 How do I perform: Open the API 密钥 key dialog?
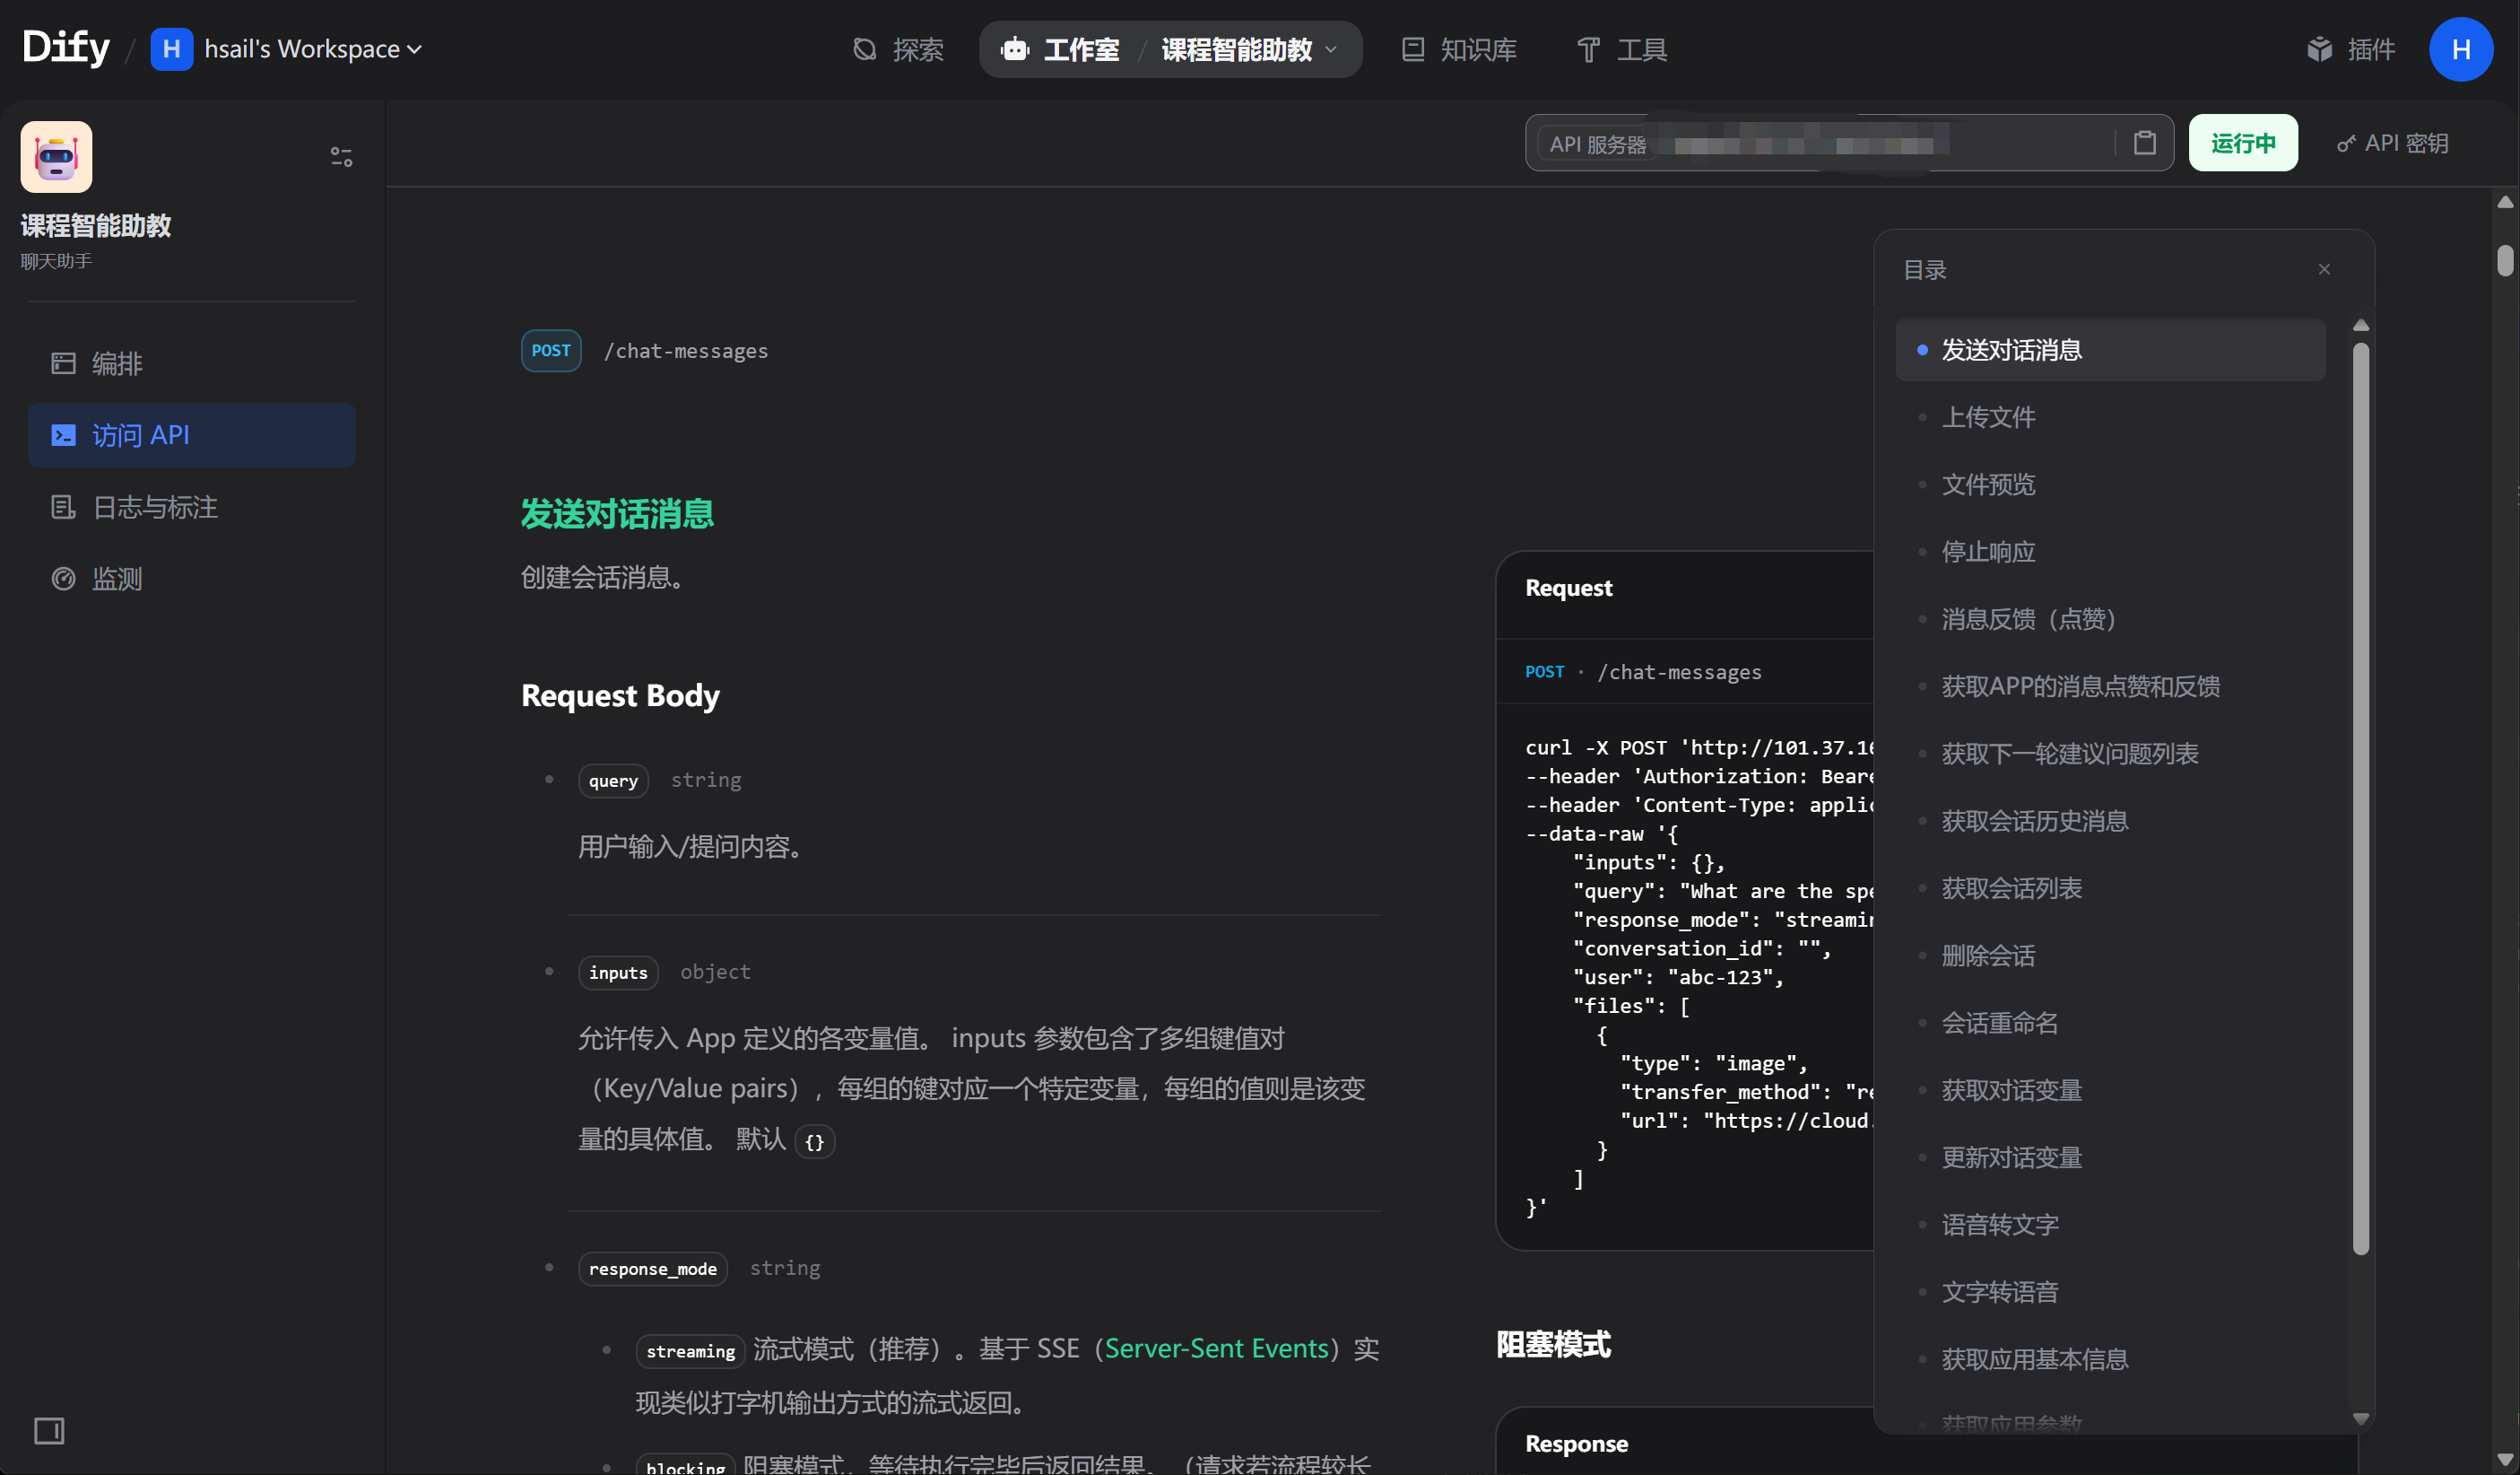[x=2393, y=143]
